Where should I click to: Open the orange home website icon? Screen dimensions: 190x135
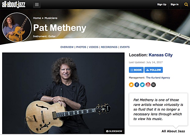[x=131, y=85]
